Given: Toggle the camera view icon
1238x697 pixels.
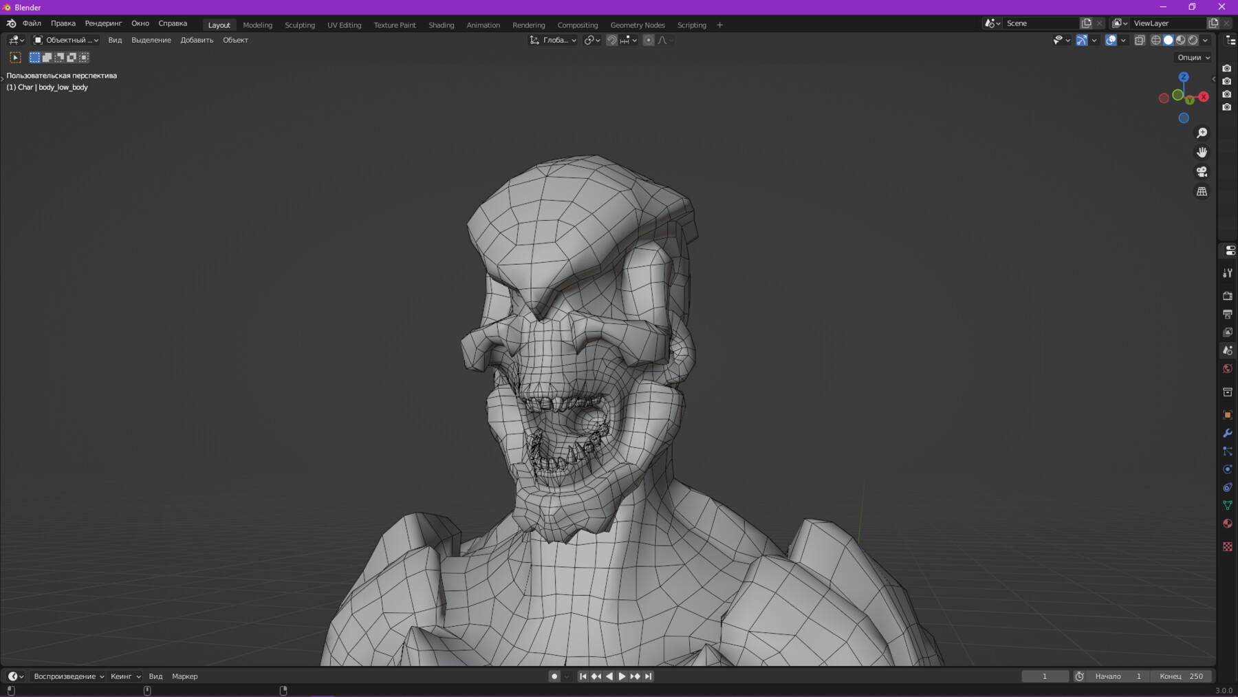Looking at the screenshot, I should 1202,172.
